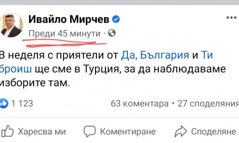View the 1 123 reactions count

click(x=22, y=104)
